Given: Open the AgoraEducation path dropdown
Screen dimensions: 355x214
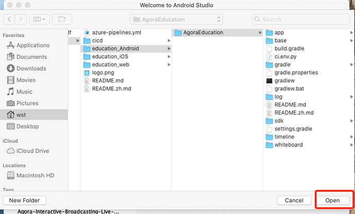Looking at the screenshot, I should click(x=176, y=19).
